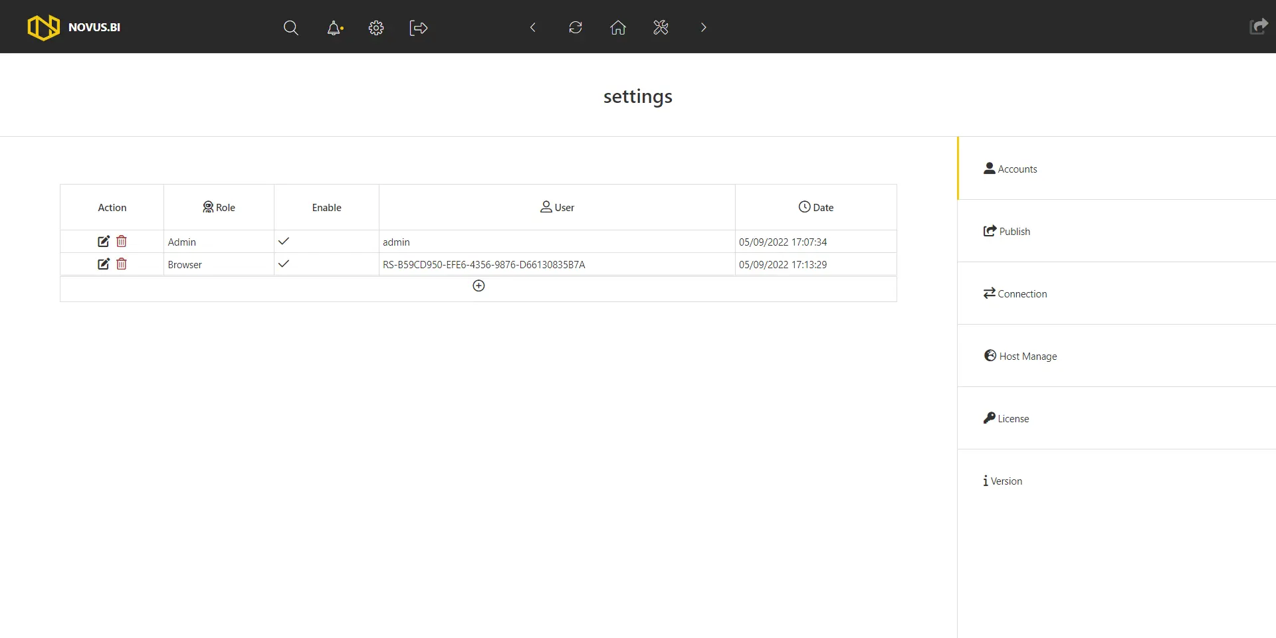Edit the admin account row
Screen dimensions: 1276x638
[104, 242]
